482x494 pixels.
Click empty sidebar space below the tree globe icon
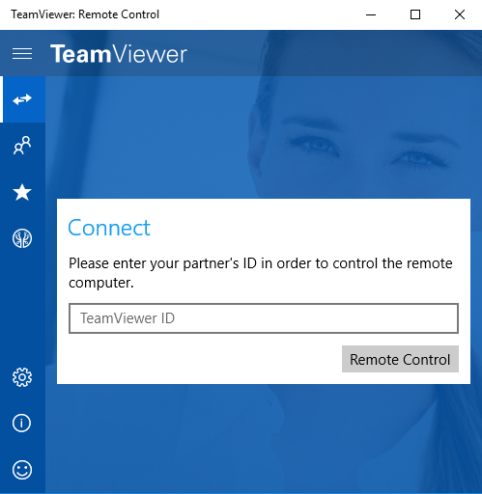[22, 306]
